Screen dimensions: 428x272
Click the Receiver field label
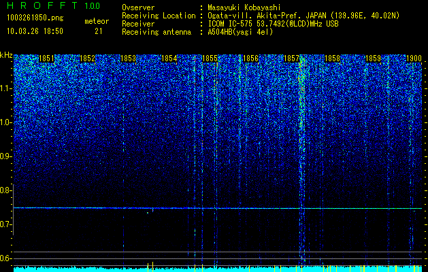(138, 24)
